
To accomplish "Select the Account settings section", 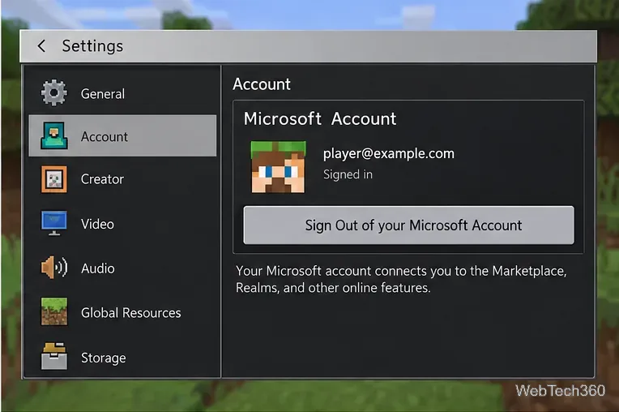I will [122, 136].
